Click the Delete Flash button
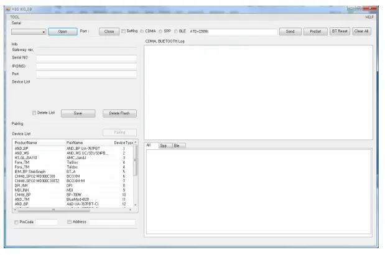This screenshot has height=255, width=385. click(x=119, y=113)
